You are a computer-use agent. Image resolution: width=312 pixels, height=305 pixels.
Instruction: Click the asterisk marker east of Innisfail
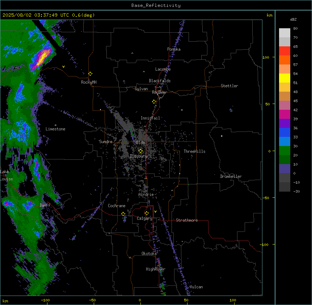coord(182,110)
